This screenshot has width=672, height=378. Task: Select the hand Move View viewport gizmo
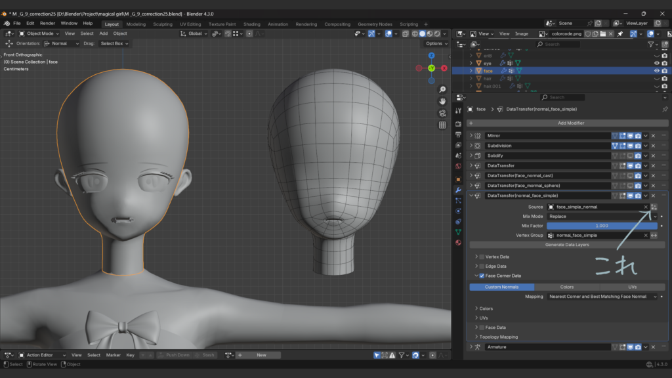pos(443,101)
